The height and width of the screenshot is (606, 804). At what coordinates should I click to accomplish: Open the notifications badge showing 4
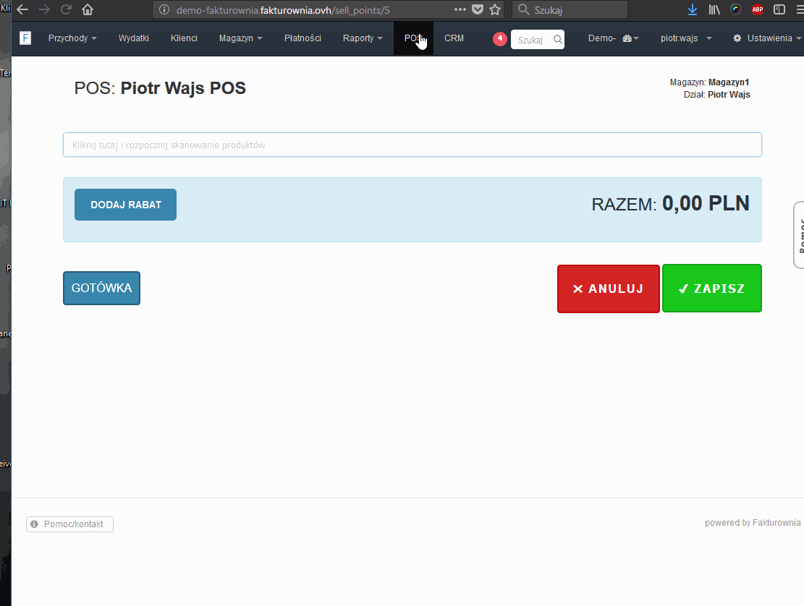coord(500,38)
